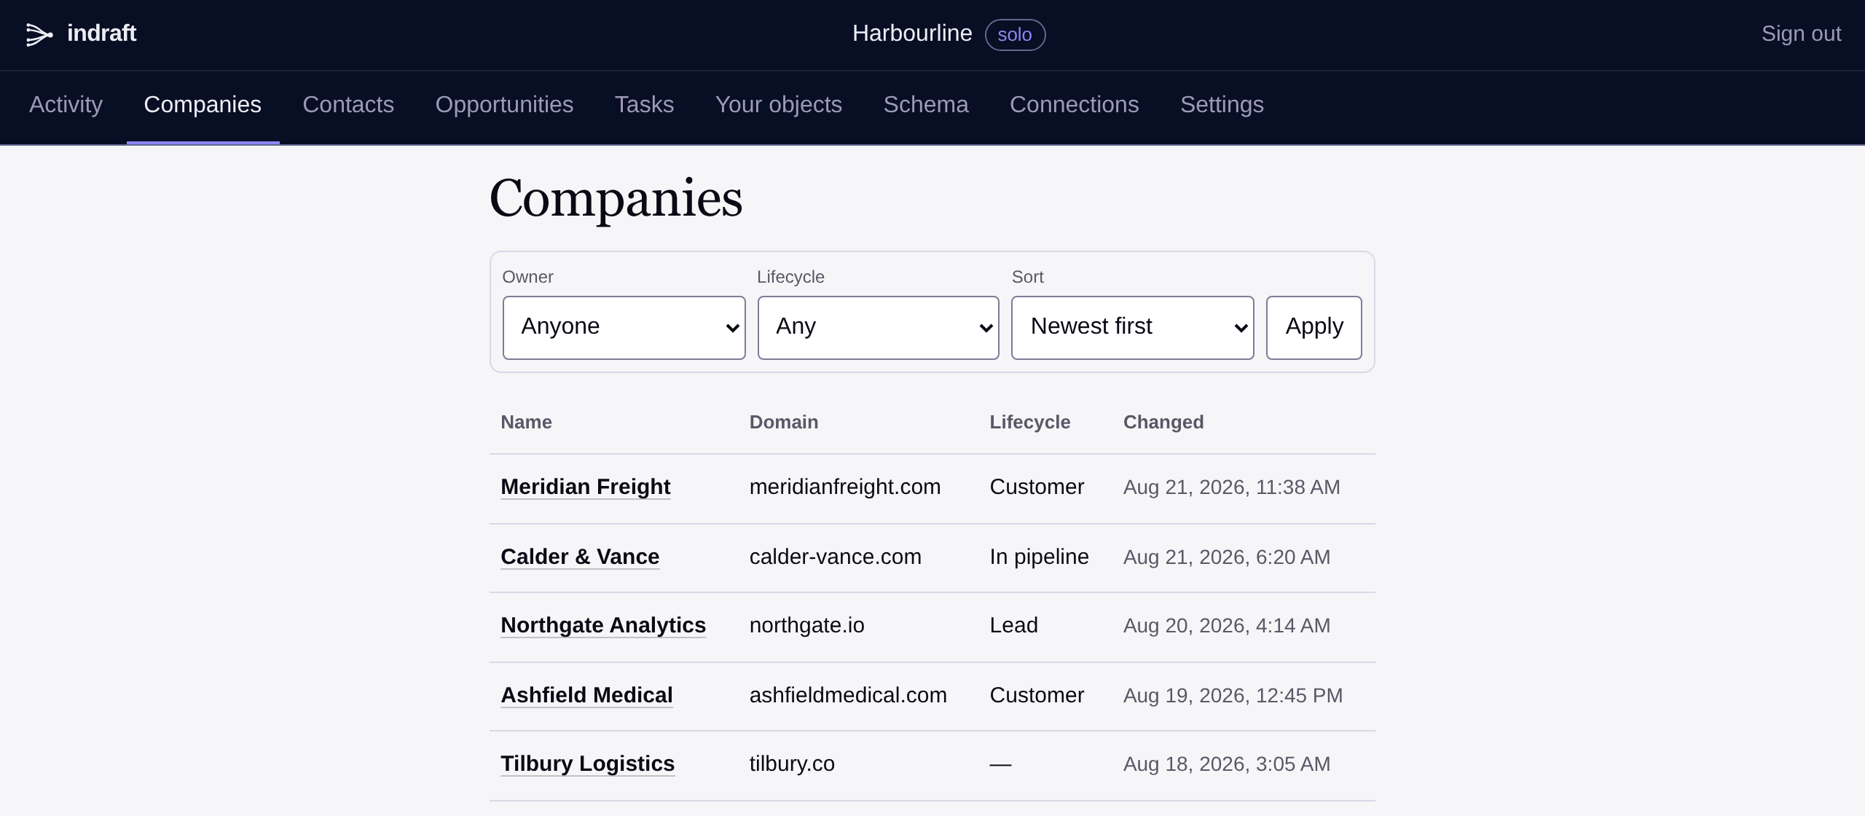
Task: Click the Sign out link
Action: (x=1801, y=34)
